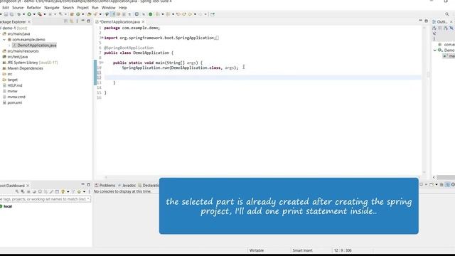Select the local node in Boot Dashboard
The width and height of the screenshot is (455, 256).
pyautogui.click(x=6, y=206)
